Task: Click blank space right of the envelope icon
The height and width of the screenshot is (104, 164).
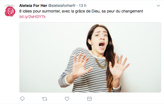Action: [x=125, y=99]
